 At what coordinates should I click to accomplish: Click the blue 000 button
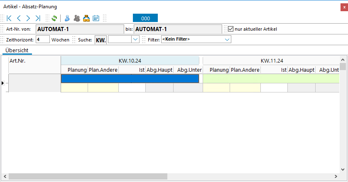(145, 18)
